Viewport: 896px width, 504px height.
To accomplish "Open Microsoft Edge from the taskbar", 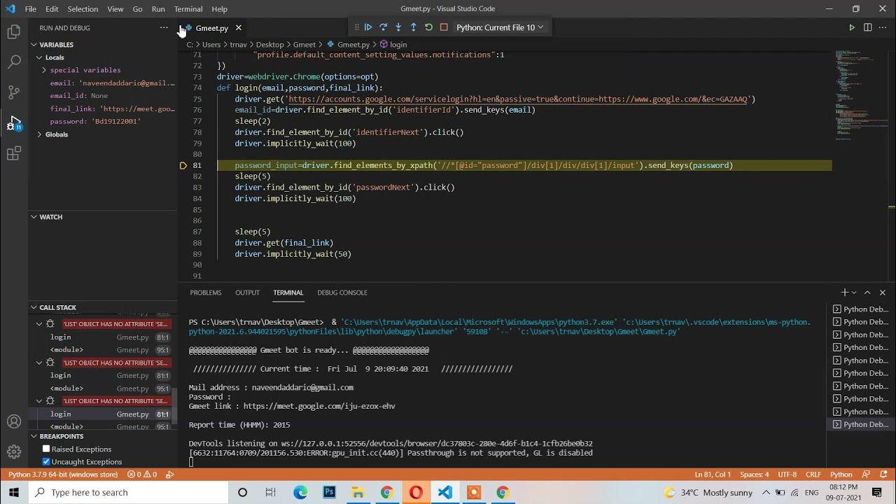I will [300, 492].
